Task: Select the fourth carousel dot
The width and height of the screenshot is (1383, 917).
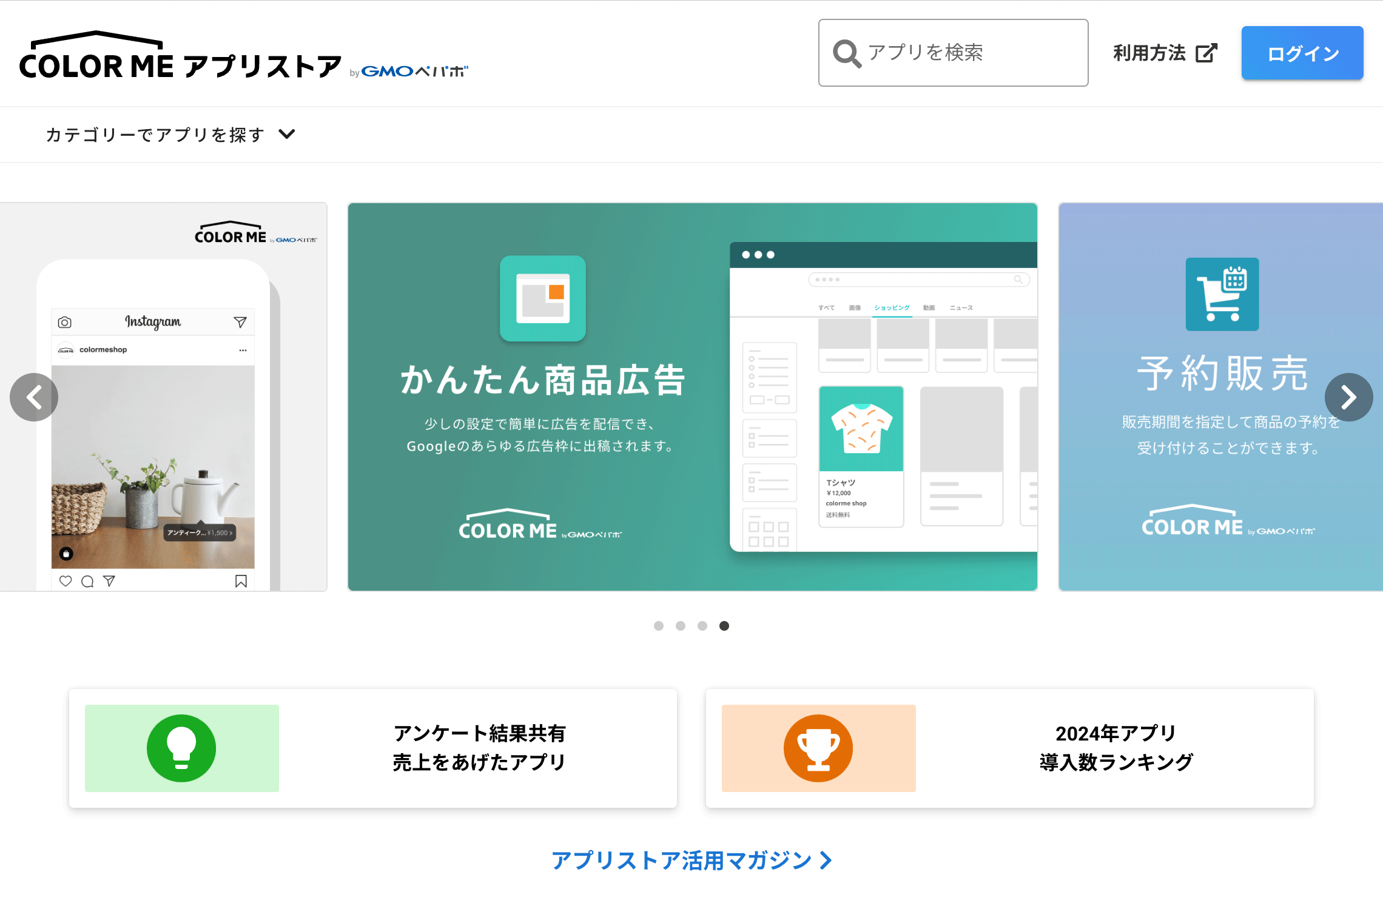Action: click(724, 626)
